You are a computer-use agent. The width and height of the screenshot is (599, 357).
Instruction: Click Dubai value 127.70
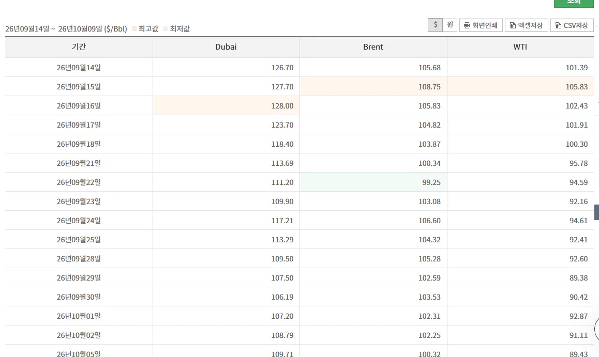[282, 87]
